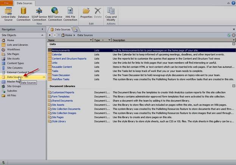
Task: Collapse the Site Objects section
Action: 42,35
